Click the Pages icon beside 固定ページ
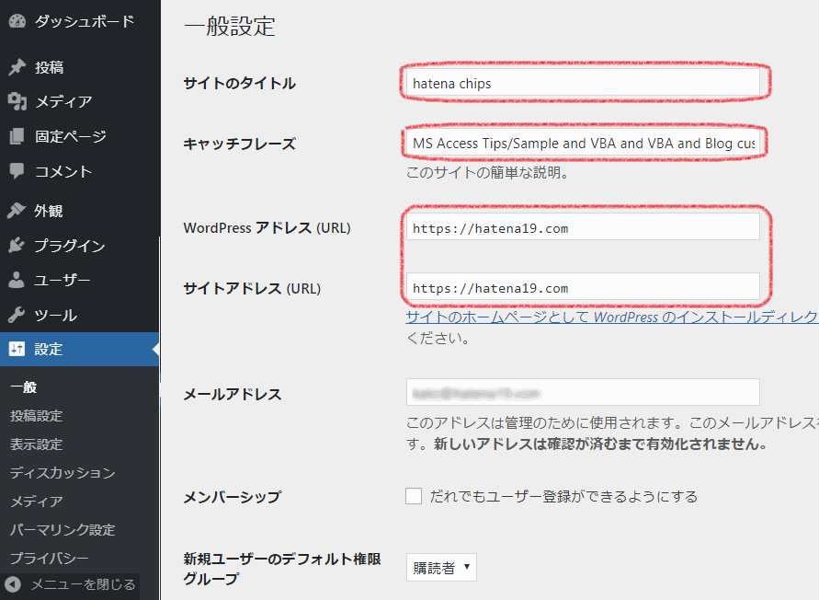819x600 pixels. click(x=17, y=136)
